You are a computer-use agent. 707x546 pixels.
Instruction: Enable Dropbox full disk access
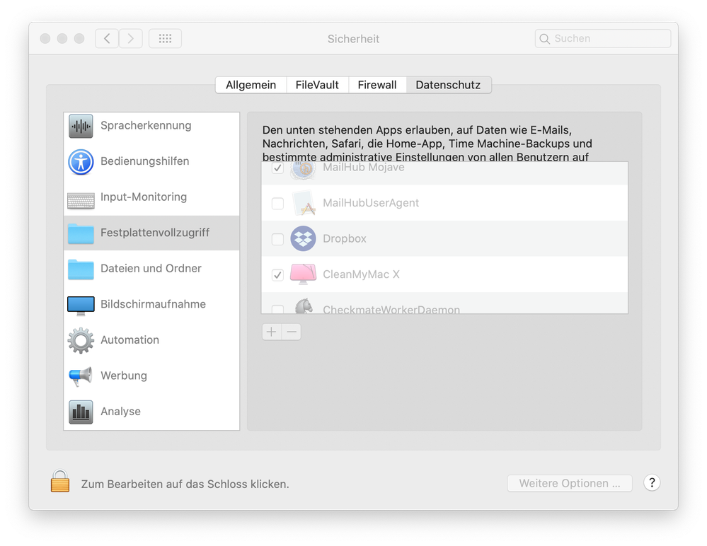point(277,239)
